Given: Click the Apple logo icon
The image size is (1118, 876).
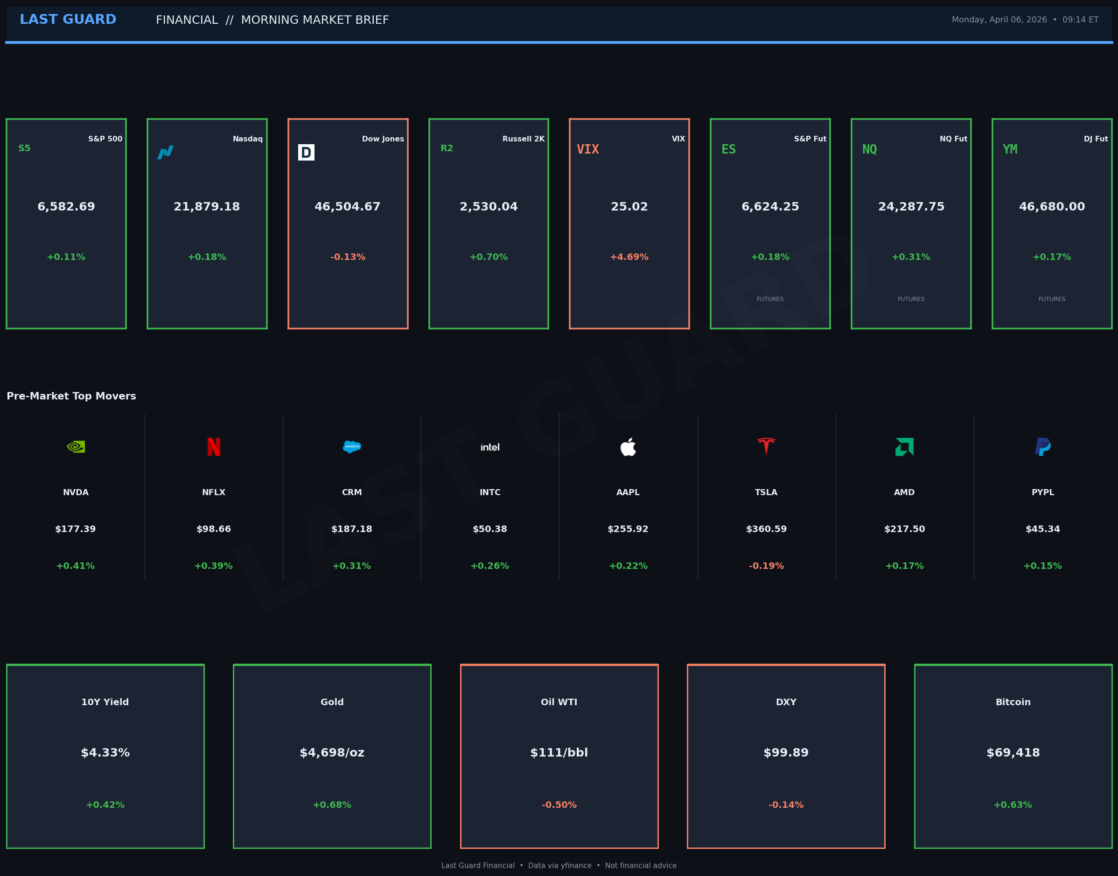Looking at the screenshot, I should click(x=628, y=447).
